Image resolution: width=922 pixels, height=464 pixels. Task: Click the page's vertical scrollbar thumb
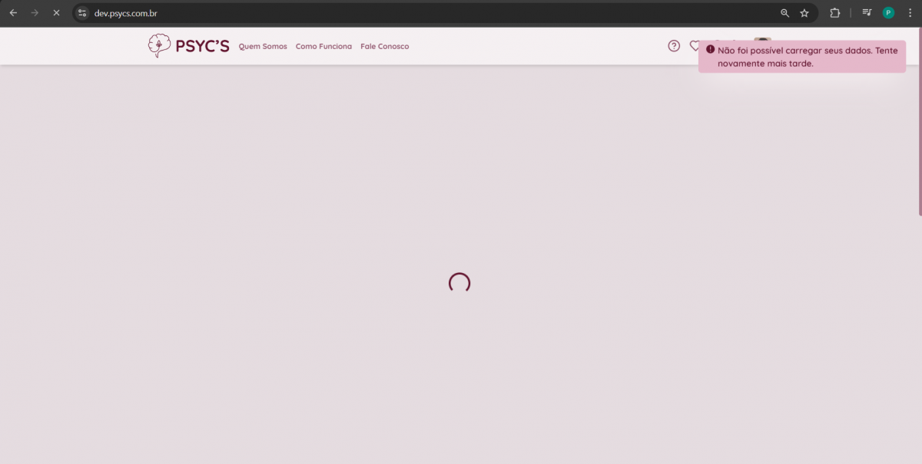[x=919, y=123]
